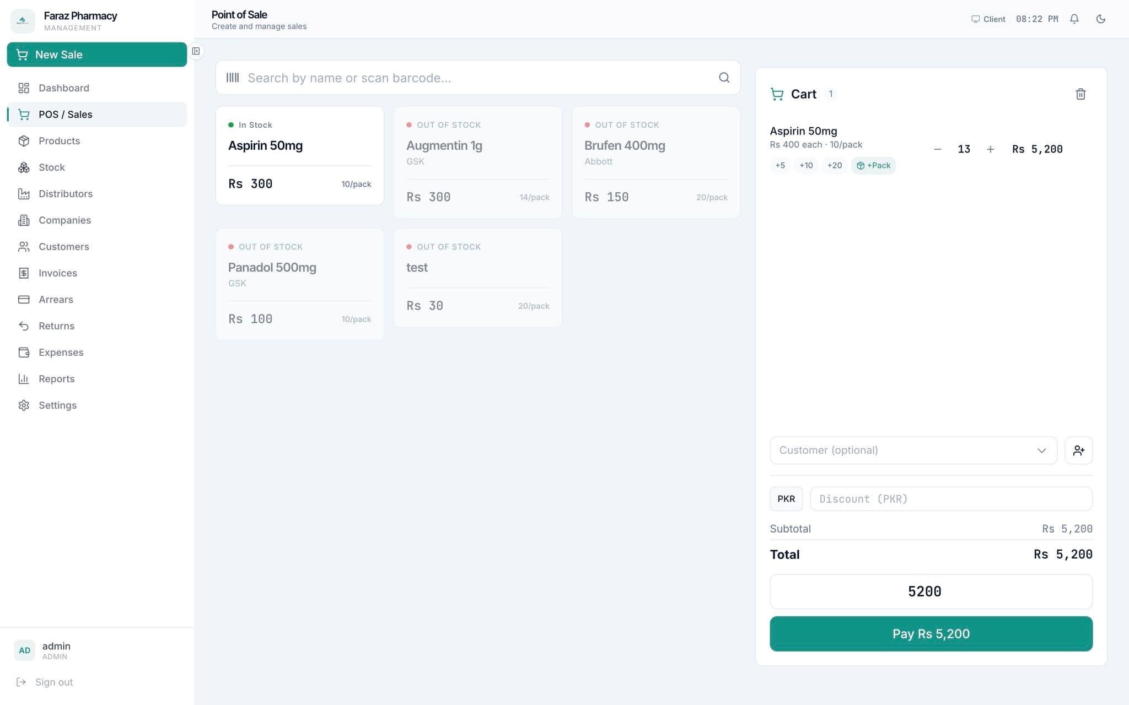Click the Invoices receipt icon

click(24, 273)
